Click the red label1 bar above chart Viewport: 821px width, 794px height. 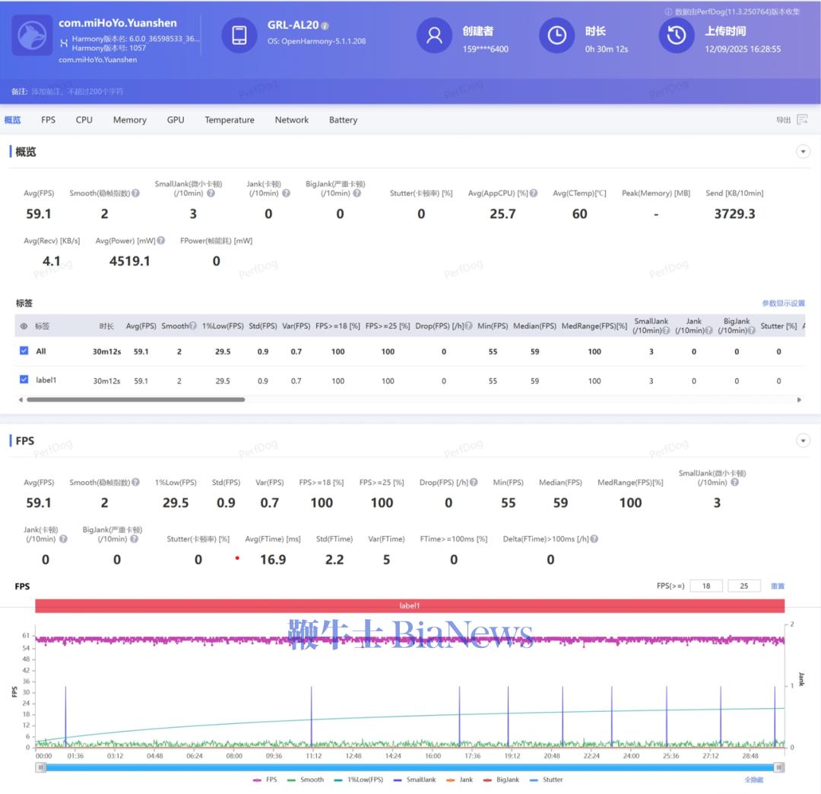(410, 606)
